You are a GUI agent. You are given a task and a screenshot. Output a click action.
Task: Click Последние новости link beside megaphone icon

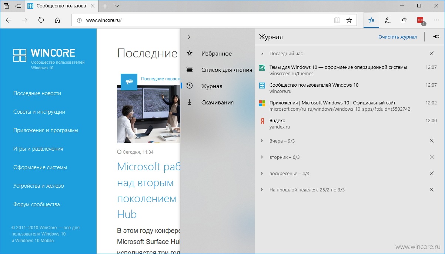click(160, 79)
